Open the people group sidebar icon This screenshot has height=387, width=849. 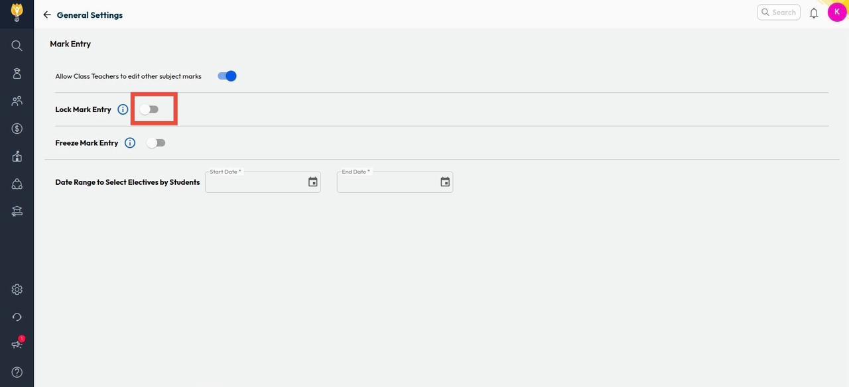click(x=17, y=101)
